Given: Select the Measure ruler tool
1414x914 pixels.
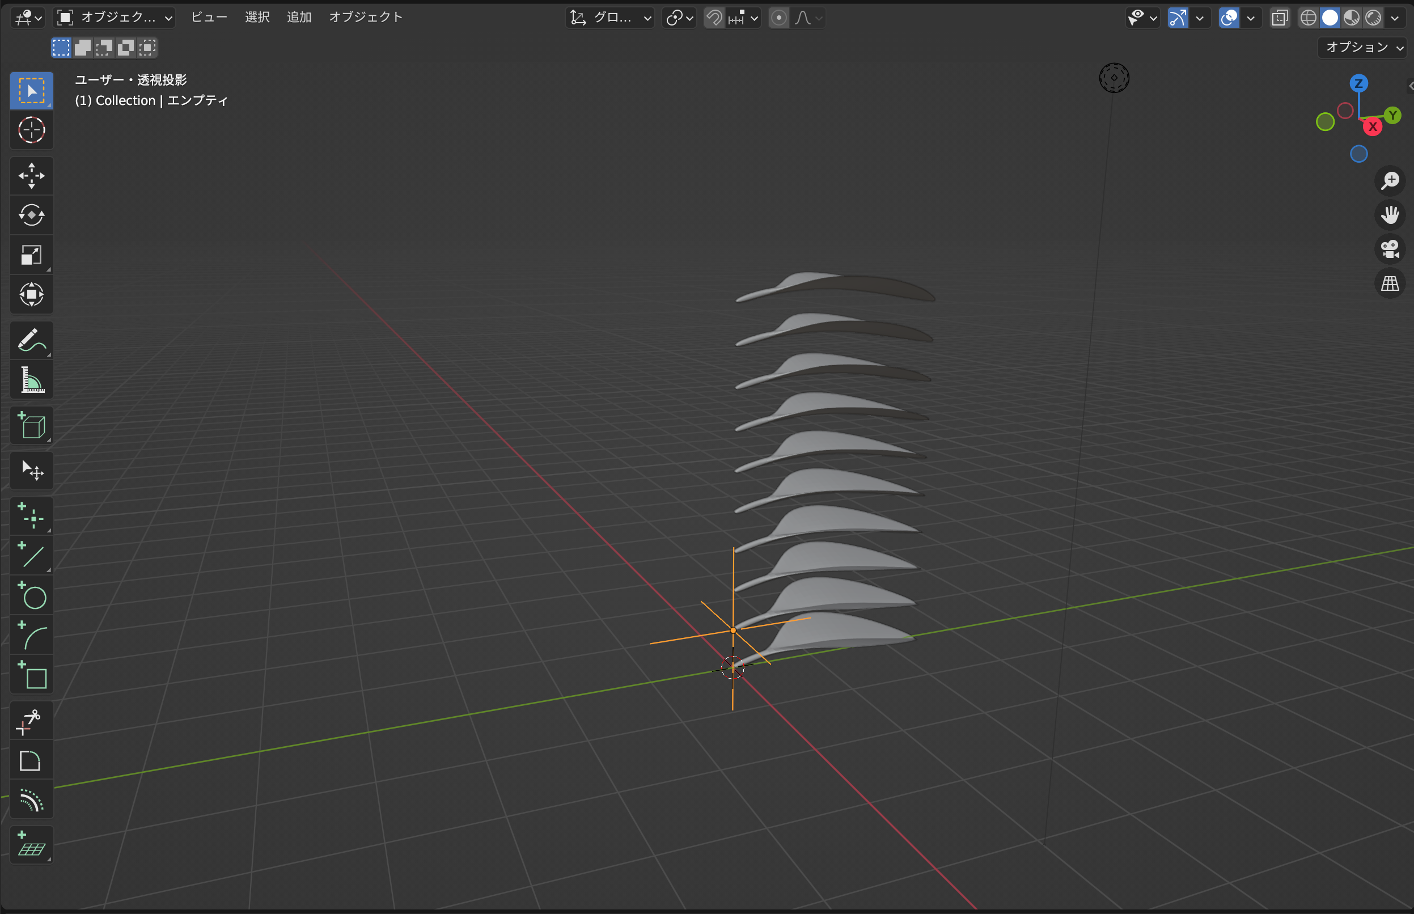Looking at the screenshot, I should click(31, 380).
